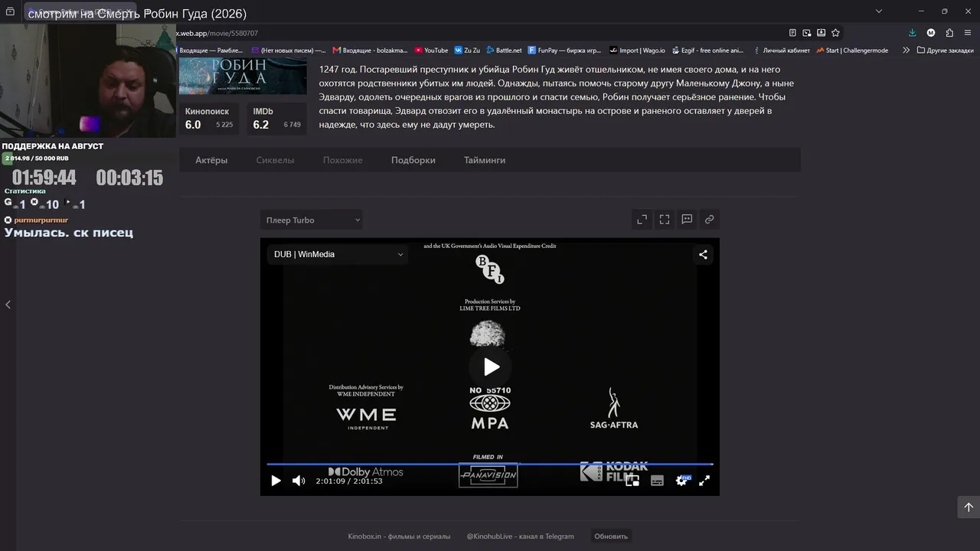Viewport: 980px width, 551px height.
Task: Switch to the Актёры tab
Action: click(x=211, y=160)
